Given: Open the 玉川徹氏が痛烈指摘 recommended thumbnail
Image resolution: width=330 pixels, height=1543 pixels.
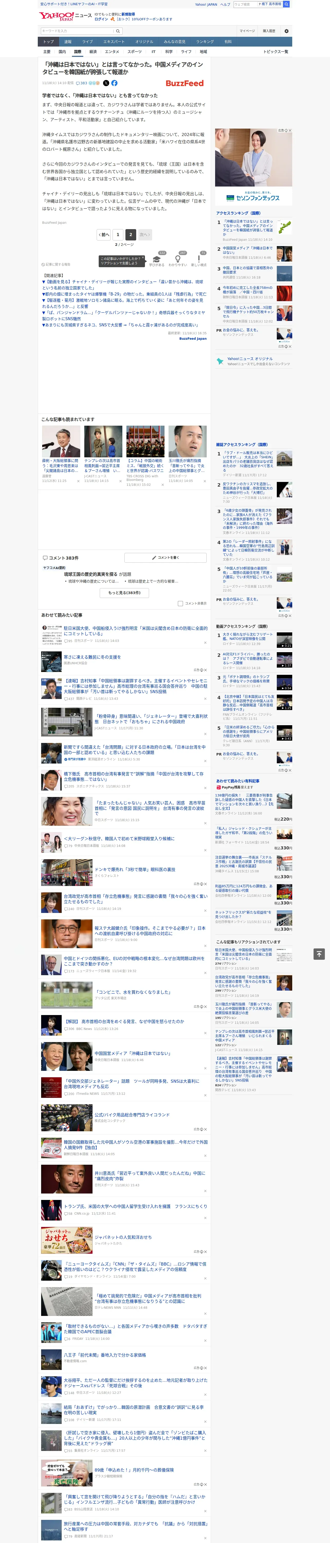Looking at the screenshot, I should click(x=187, y=442).
